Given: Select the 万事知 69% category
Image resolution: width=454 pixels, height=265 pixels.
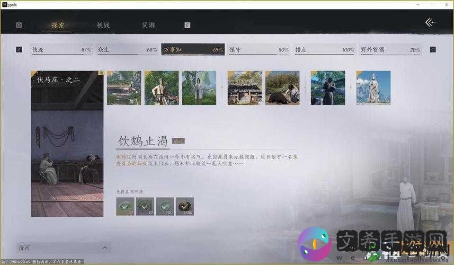Looking at the screenshot, I should point(193,49).
